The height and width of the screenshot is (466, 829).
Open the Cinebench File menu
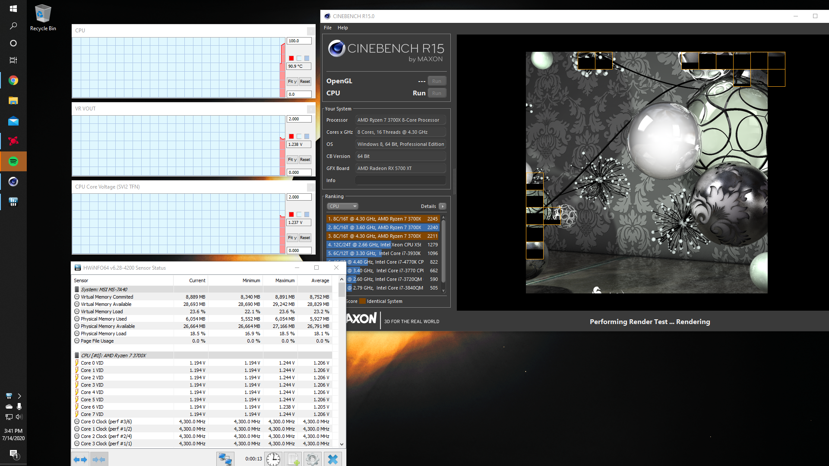[328, 28]
